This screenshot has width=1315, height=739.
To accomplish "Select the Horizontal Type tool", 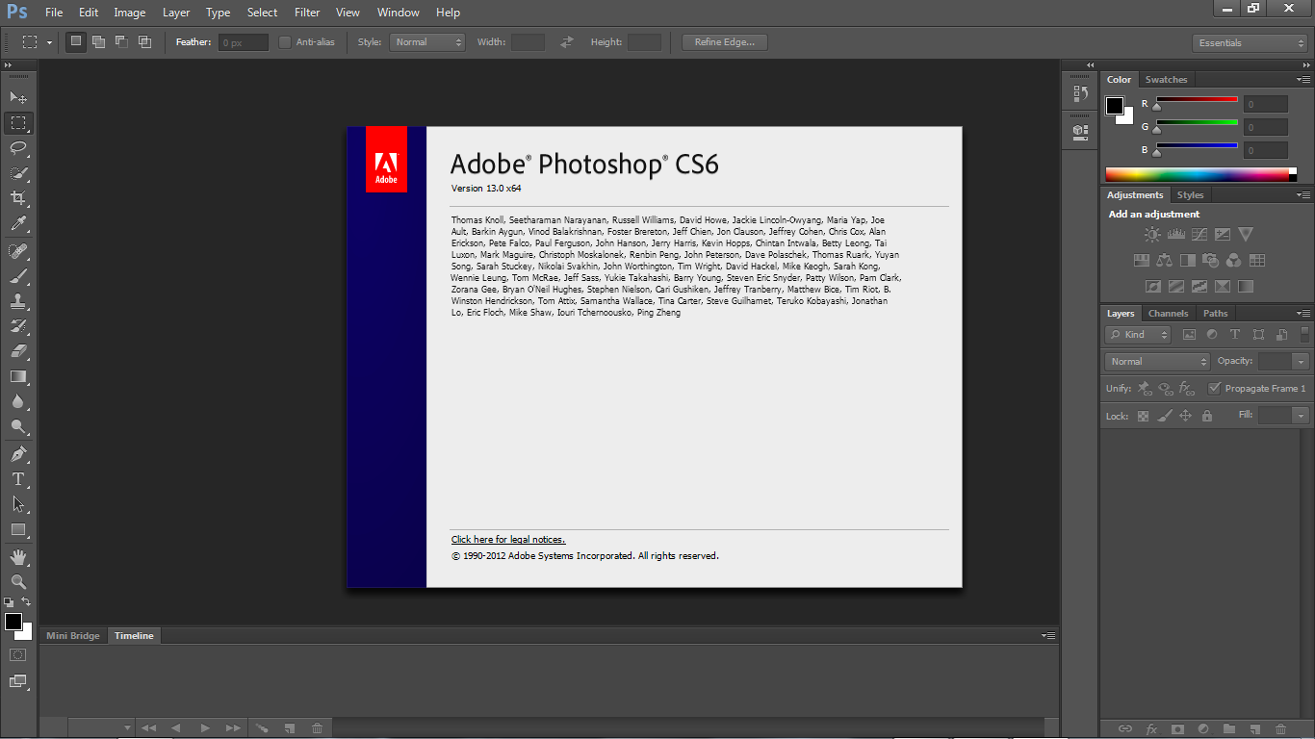I will click(18, 479).
